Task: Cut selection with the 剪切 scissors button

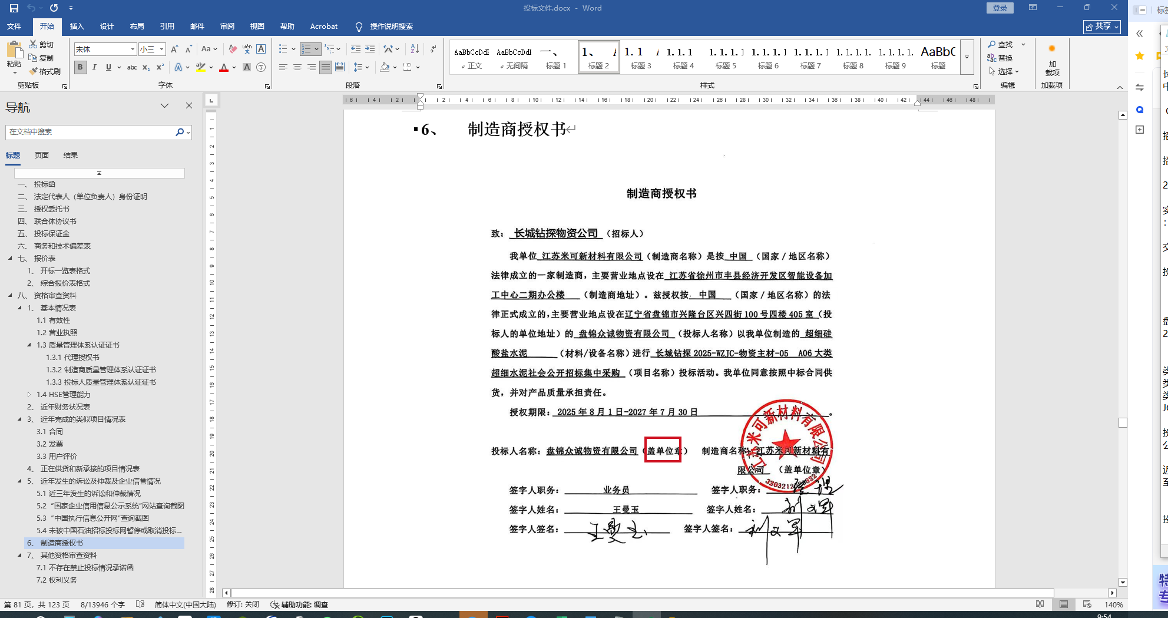Action: [41, 44]
